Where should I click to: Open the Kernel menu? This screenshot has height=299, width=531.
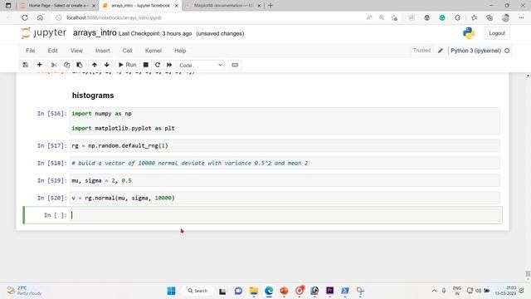[x=153, y=51]
